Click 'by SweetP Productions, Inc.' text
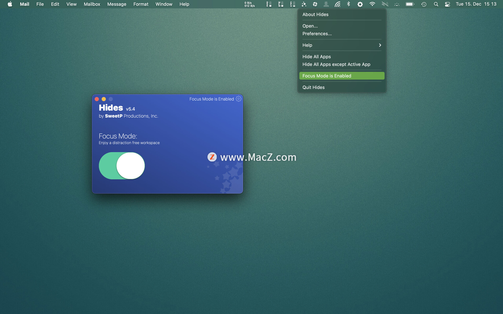This screenshot has height=314, width=503. click(x=128, y=116)
